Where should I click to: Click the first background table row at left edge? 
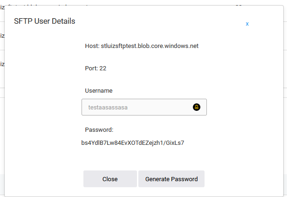point(2,7)
